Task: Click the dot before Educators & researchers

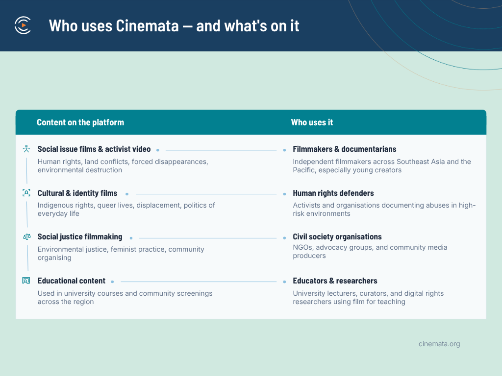Action: (x=284, y=282)
